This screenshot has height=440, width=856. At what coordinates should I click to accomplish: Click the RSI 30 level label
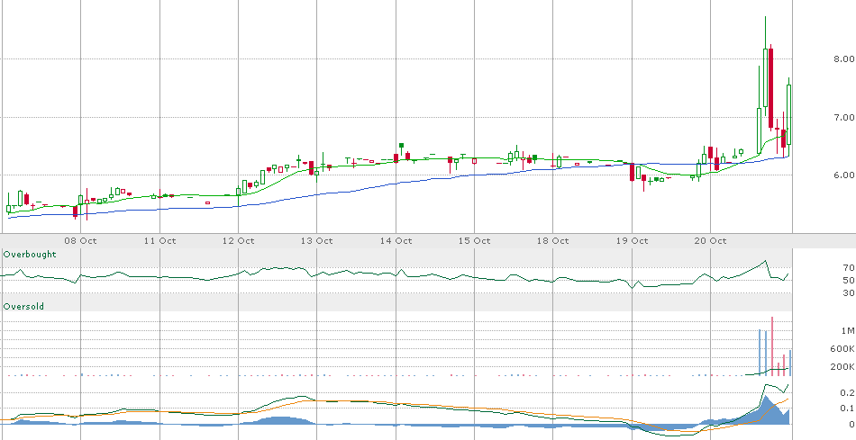849,292
